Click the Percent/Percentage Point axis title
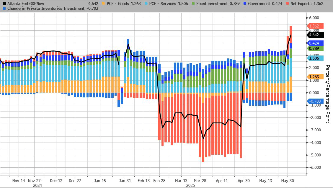This screenshot has width=333, height=188. coord(327,94)
